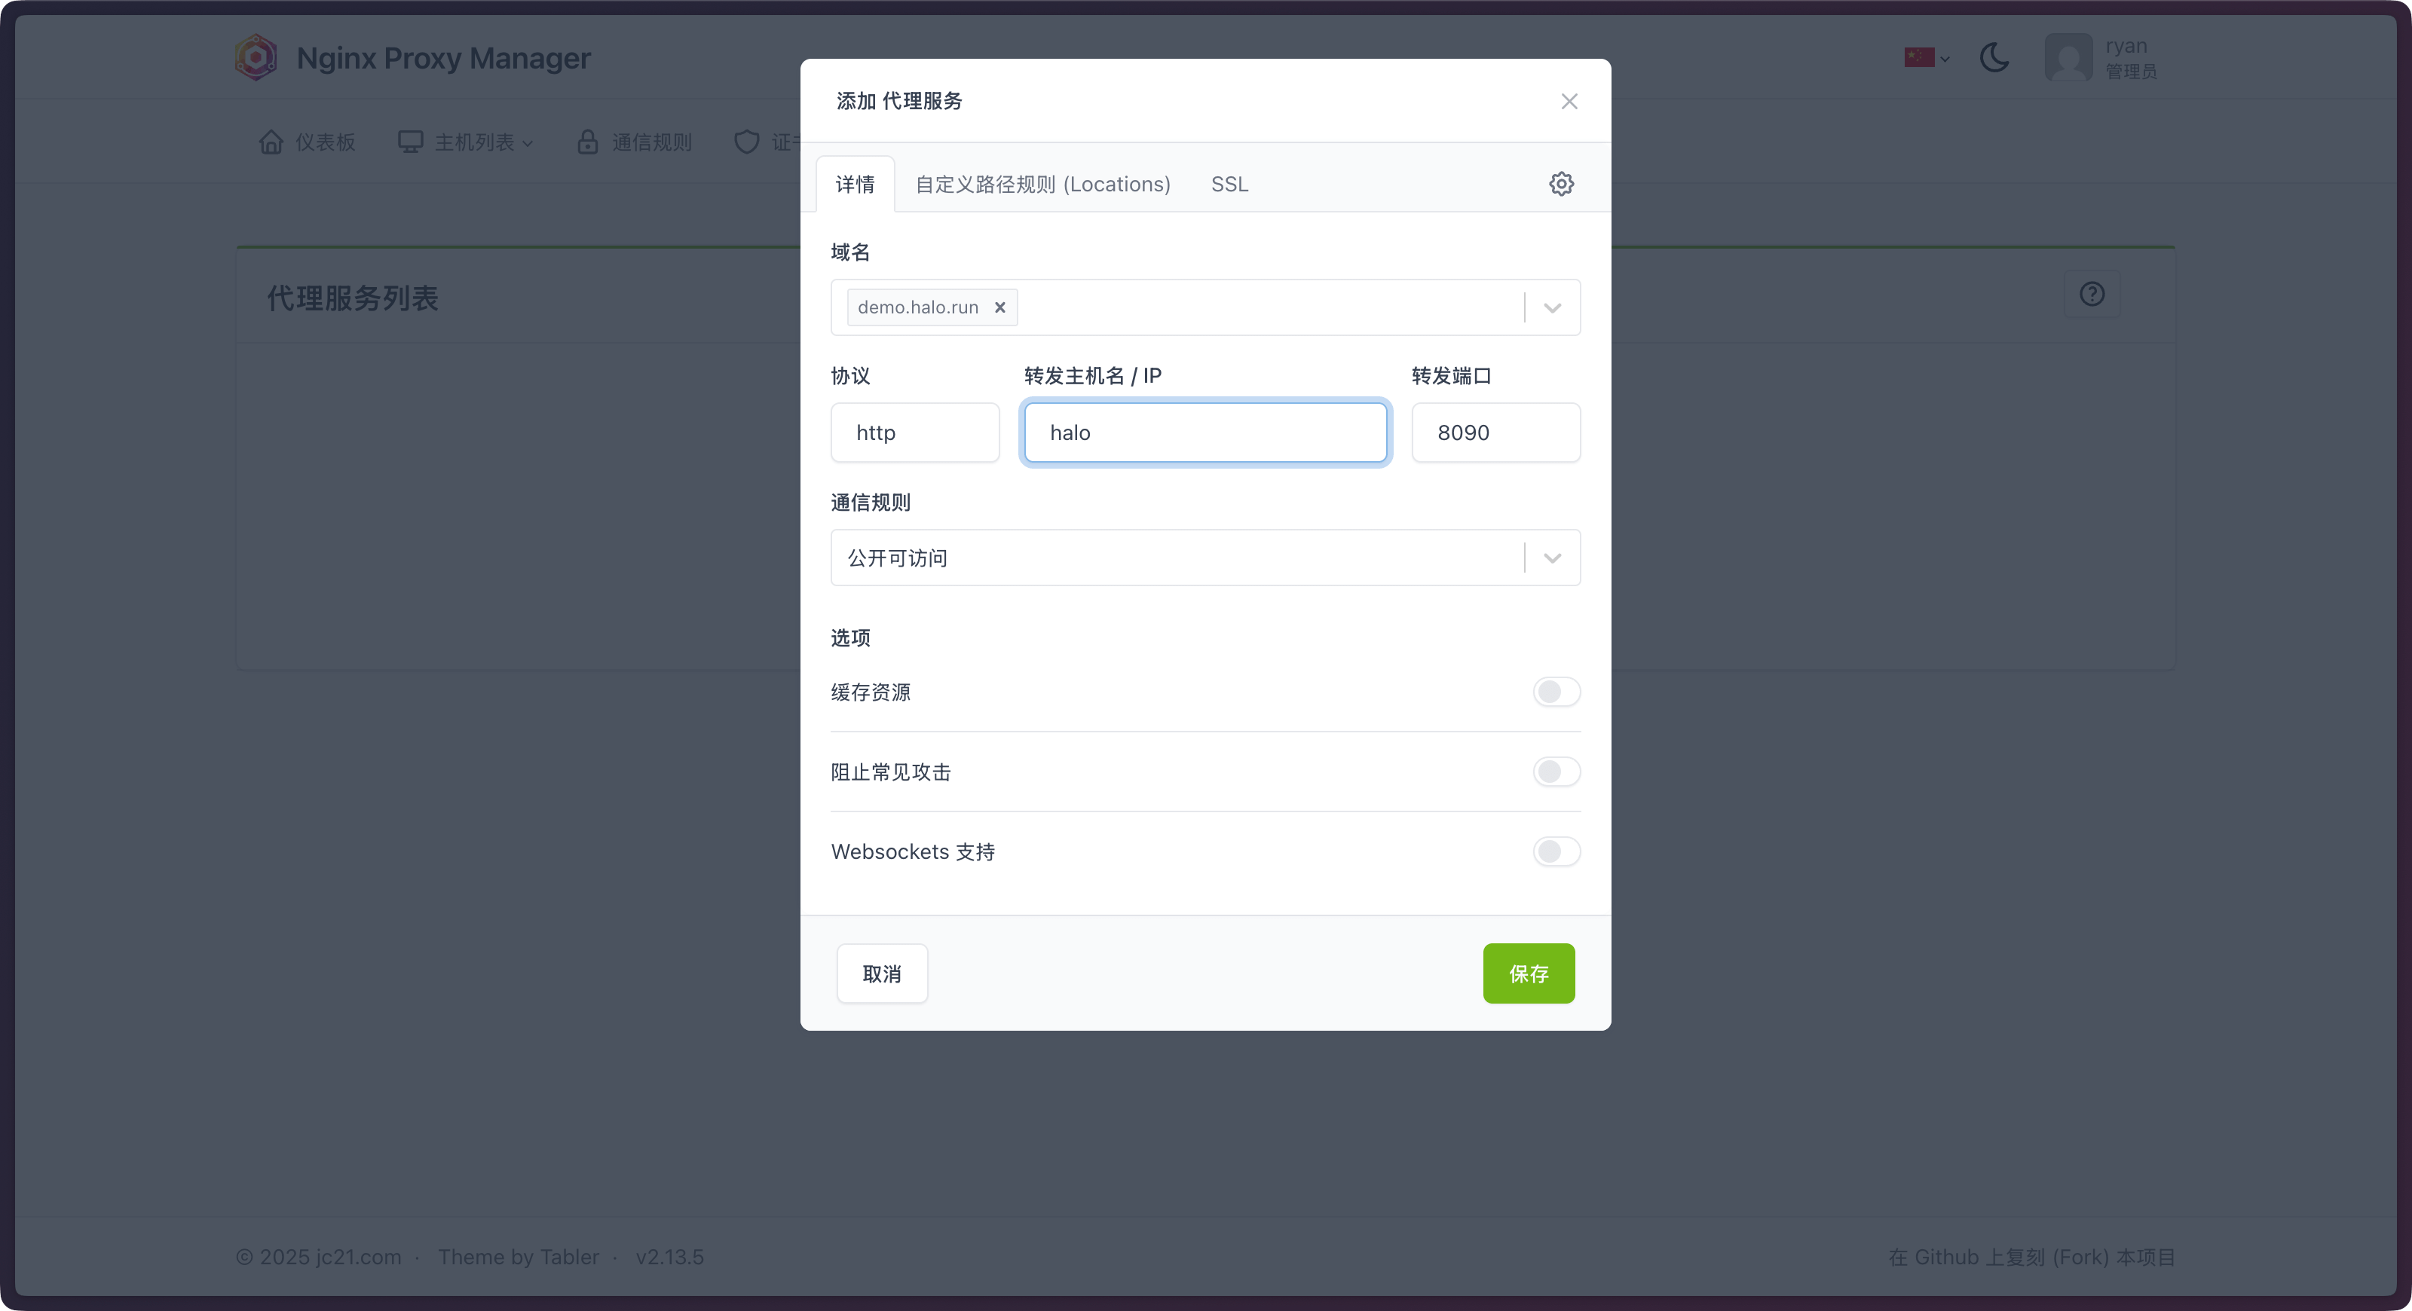
Task: Click the shield icon in the navigation bar
Action: pyautogui.click(x=745, y=142)
